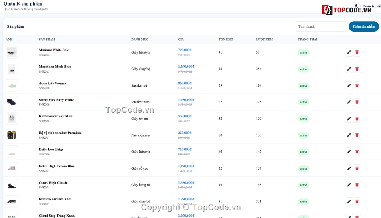Edit the Retro High Cream Blue product

(349, 168)
